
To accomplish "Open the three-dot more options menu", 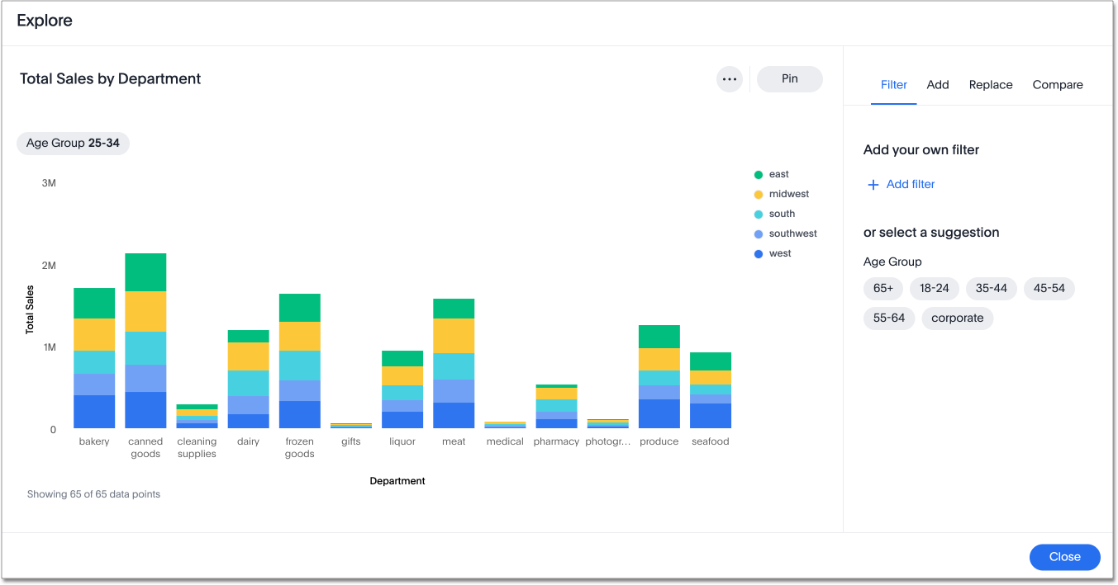I will [x=729, y=79].
